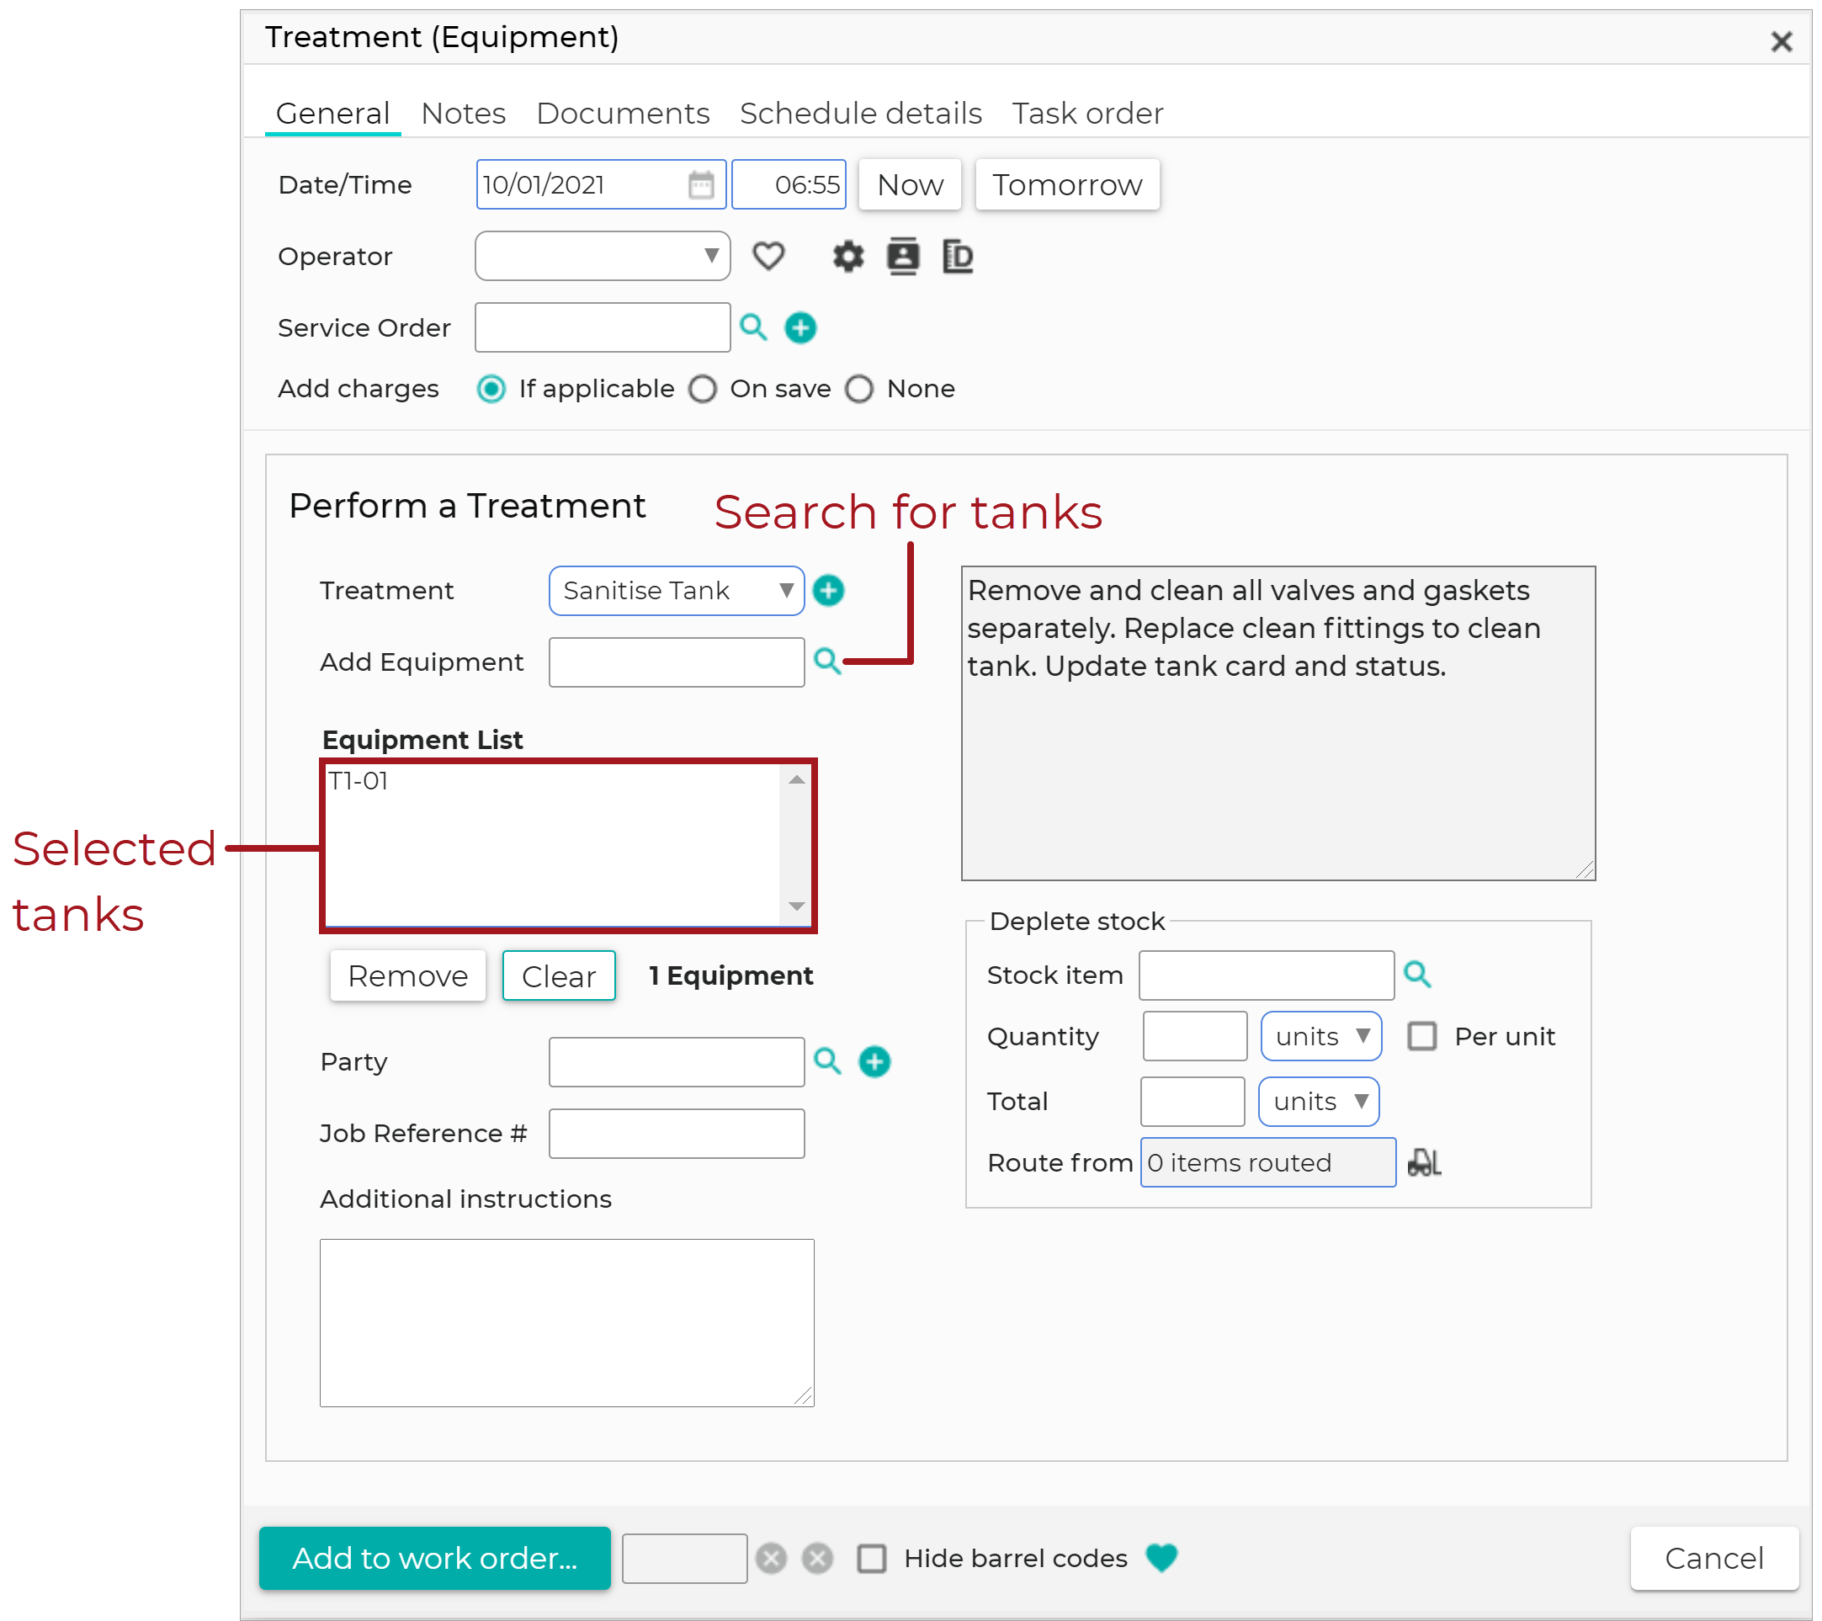Open the Schedule details tab
Image resolution: width=1822 pixels, height=1621 pixels.
[x=861, y=114]
